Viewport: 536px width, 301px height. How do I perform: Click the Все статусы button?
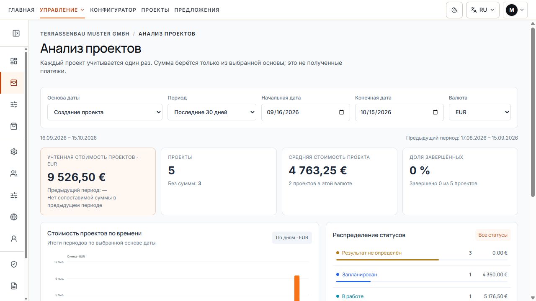tap(493, 235)
